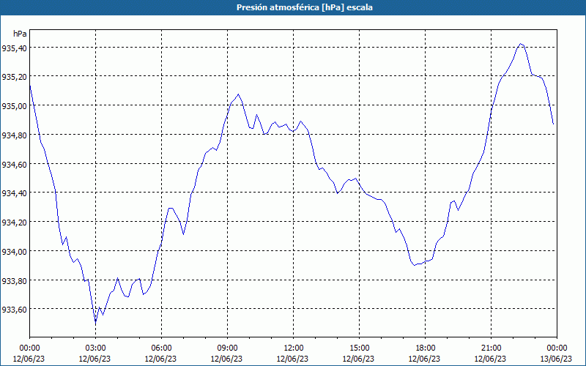Click the 'hPa' unit label
The image size is (586, 366).
(x=21, y=34)
